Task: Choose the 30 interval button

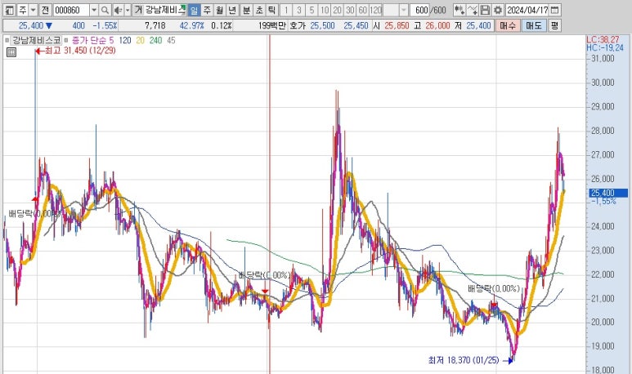Action: (x=350, y=10)
